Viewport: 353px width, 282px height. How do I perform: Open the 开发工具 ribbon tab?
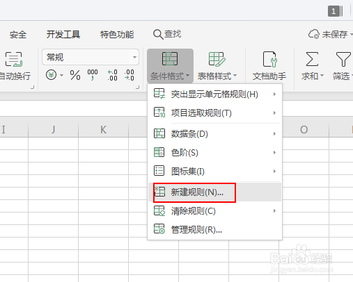point(63,35)
